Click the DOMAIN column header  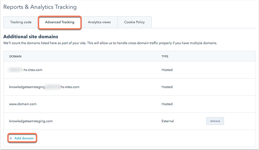(15, 57)
